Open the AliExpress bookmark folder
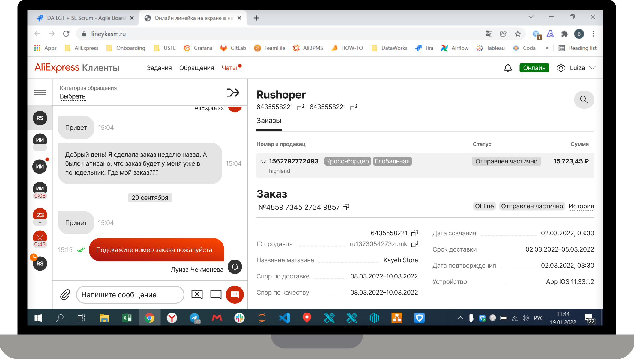The width and height of the screenshot is (634, 359). 82,48
